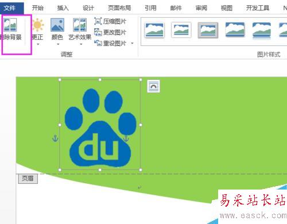287x224 pixels.
Task: Click the bottom-right resize handle of the picture
Action: coord(141,170)
